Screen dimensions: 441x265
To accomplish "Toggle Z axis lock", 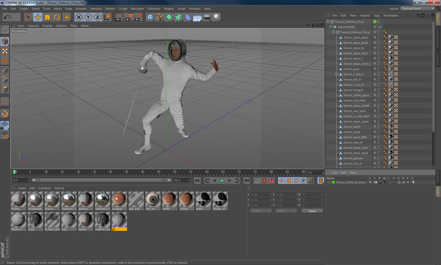I will pyautogui.click(x=98, y=17).
